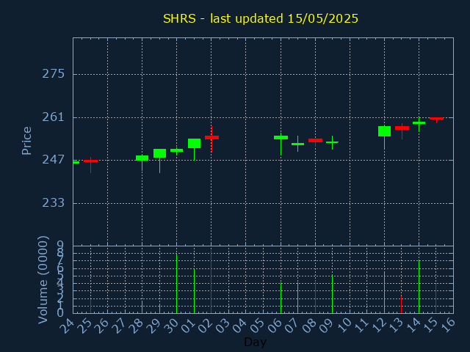The width and height of the screenshot is (470, 352).
Task: Click the green candlestick for day 09
Action: pyautogui.click(x=332, y=142)
